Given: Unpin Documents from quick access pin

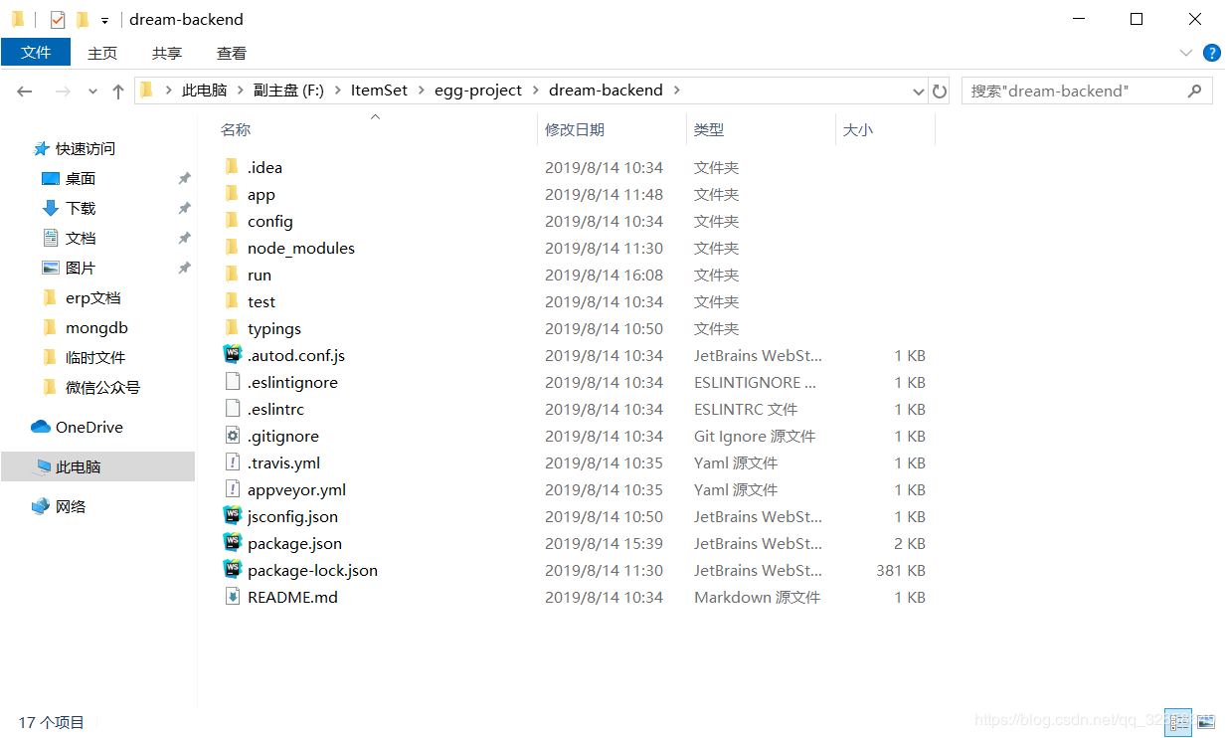Looking at the screenshot, I should pos(184,239).
